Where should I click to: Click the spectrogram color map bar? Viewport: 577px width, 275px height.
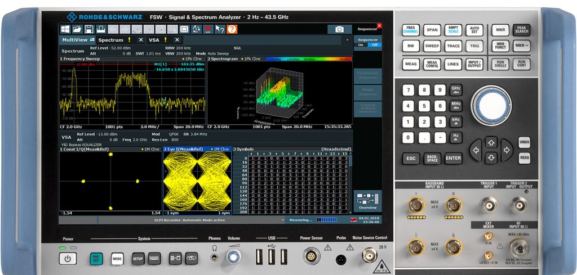[309, 58]
